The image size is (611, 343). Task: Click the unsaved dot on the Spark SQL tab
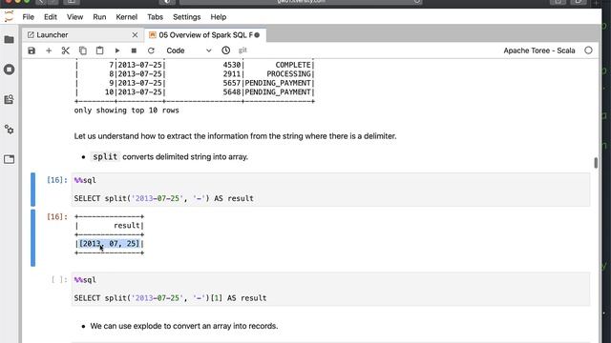(x=257, y=35)
